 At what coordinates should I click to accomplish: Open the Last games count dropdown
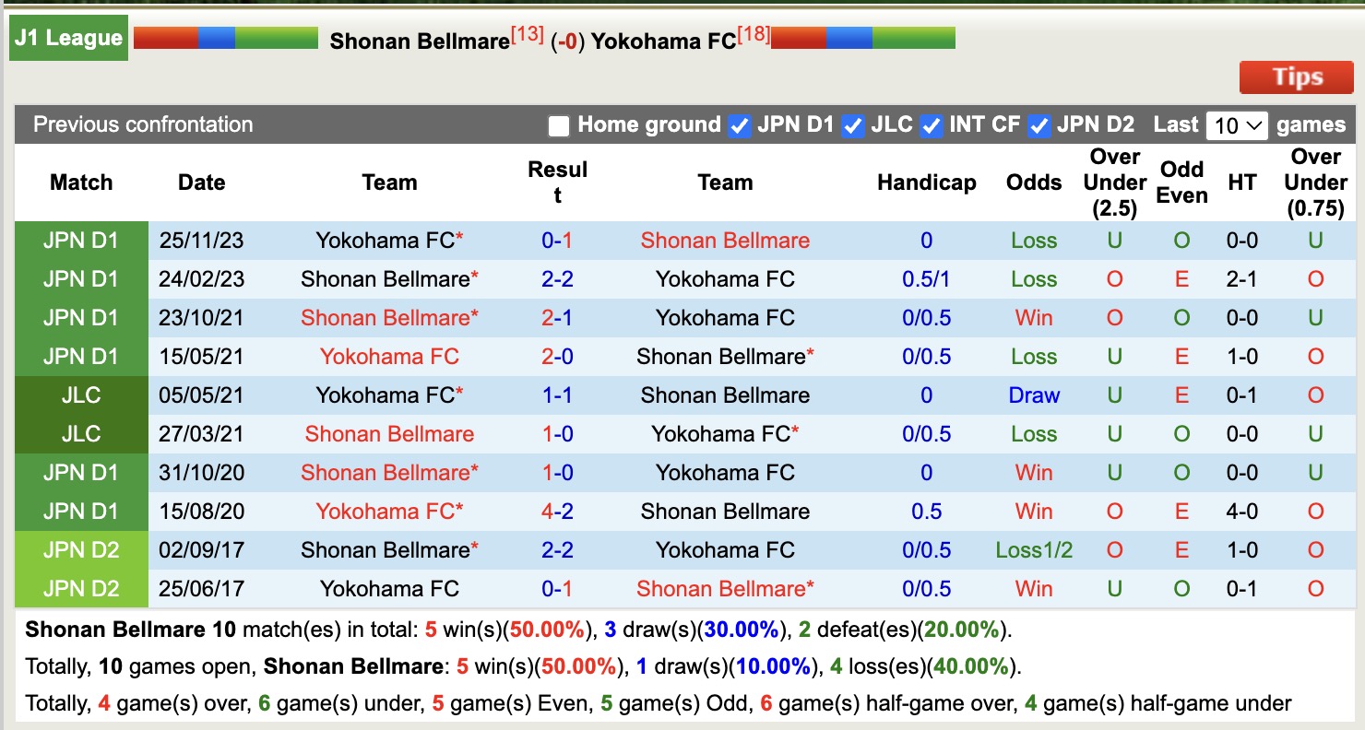(x=1237, y=124)
